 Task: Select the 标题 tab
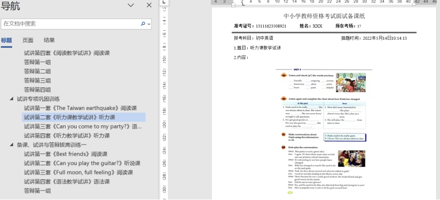[x=6, y=40]
